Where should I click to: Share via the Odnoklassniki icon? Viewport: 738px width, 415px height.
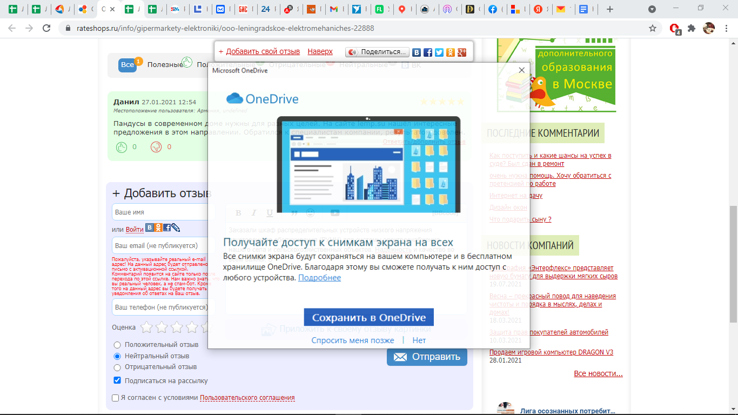click(451, 52)
